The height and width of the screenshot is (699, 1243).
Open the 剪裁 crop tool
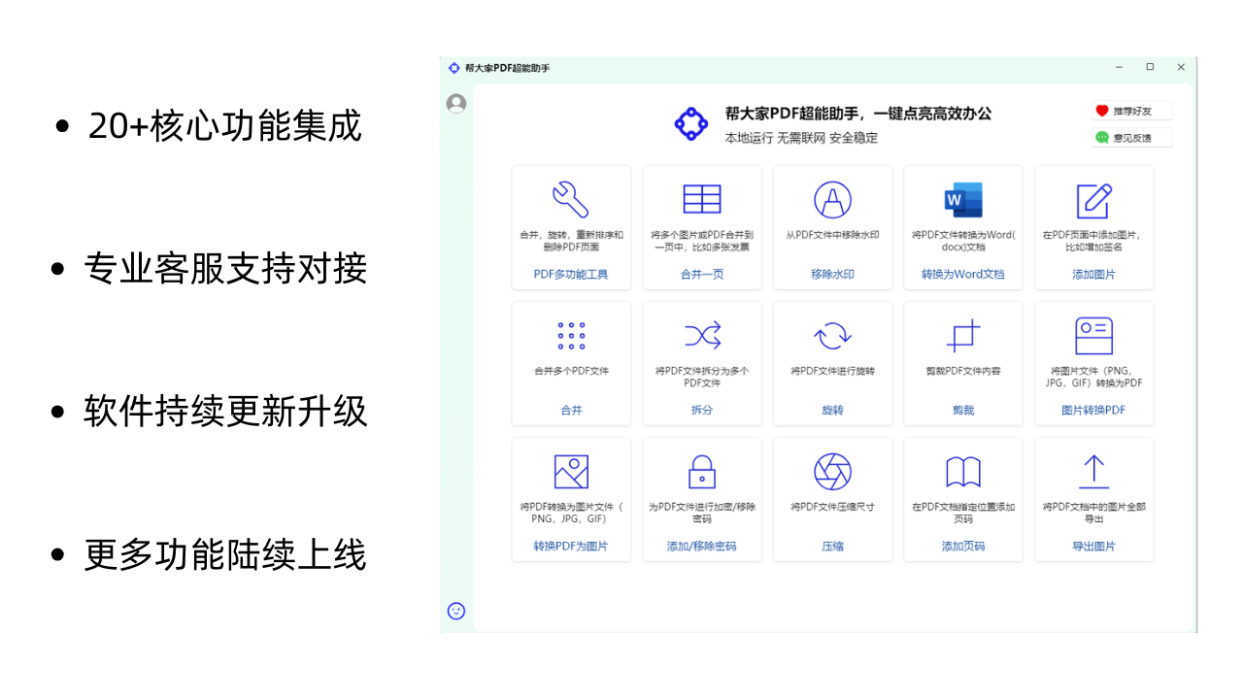pos(962,335)
